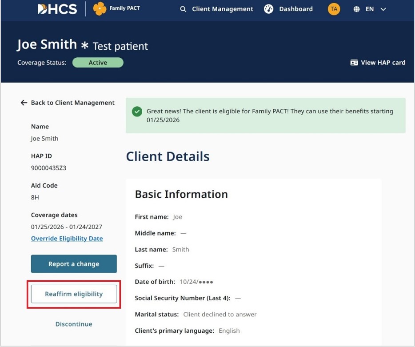This screenshot has width=415, height=347.
Task: Expand the language chevron dropdown
Action: (383, 9)
